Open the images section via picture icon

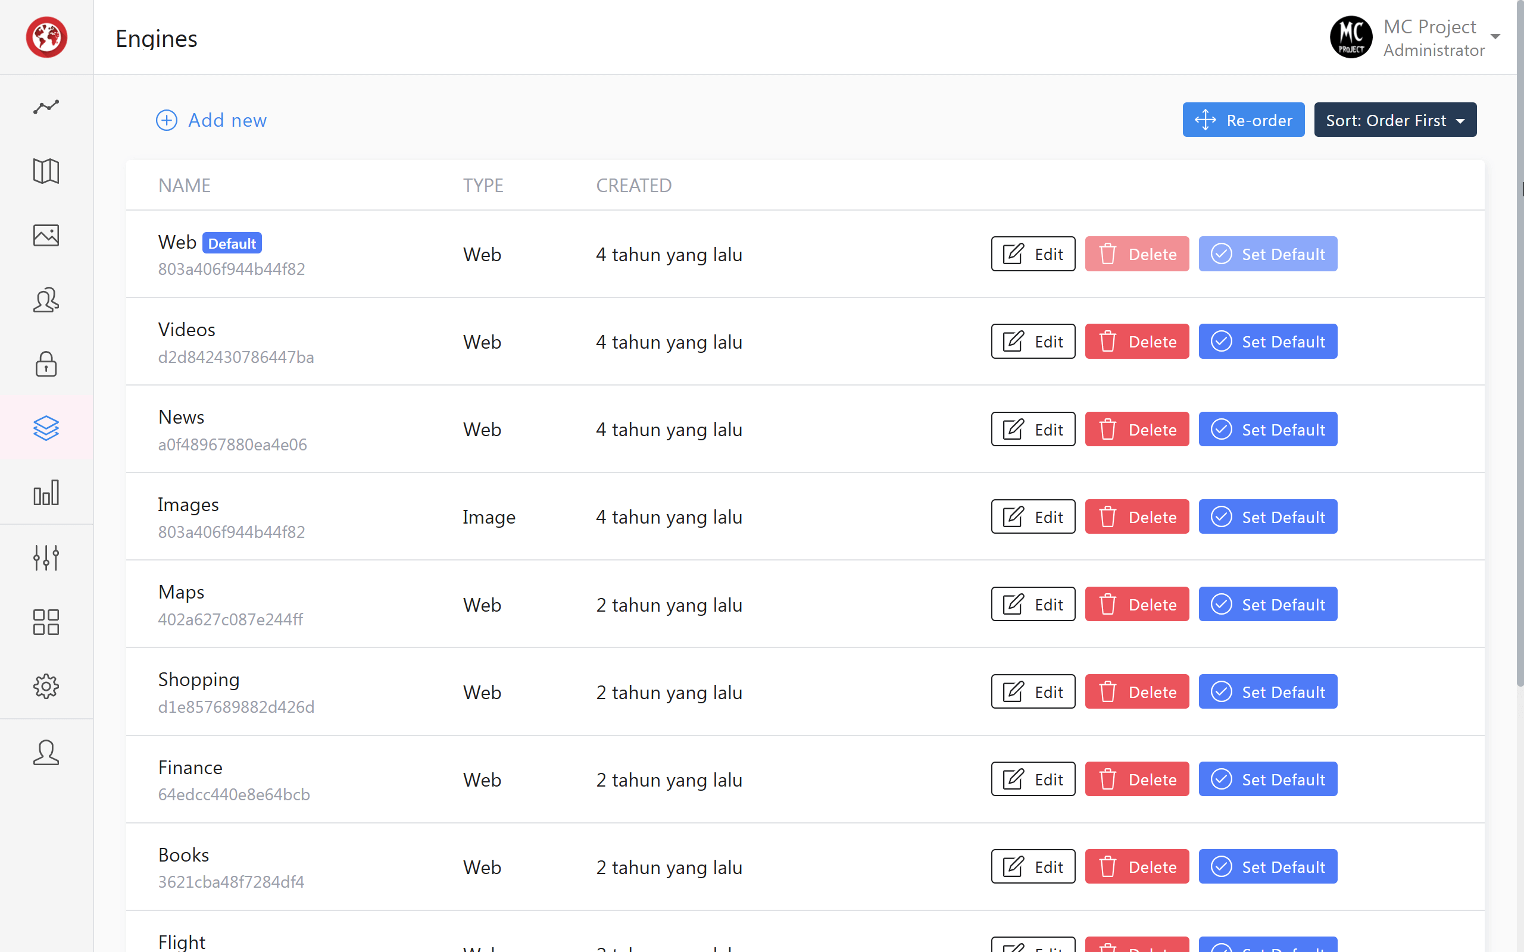(46, 236)
